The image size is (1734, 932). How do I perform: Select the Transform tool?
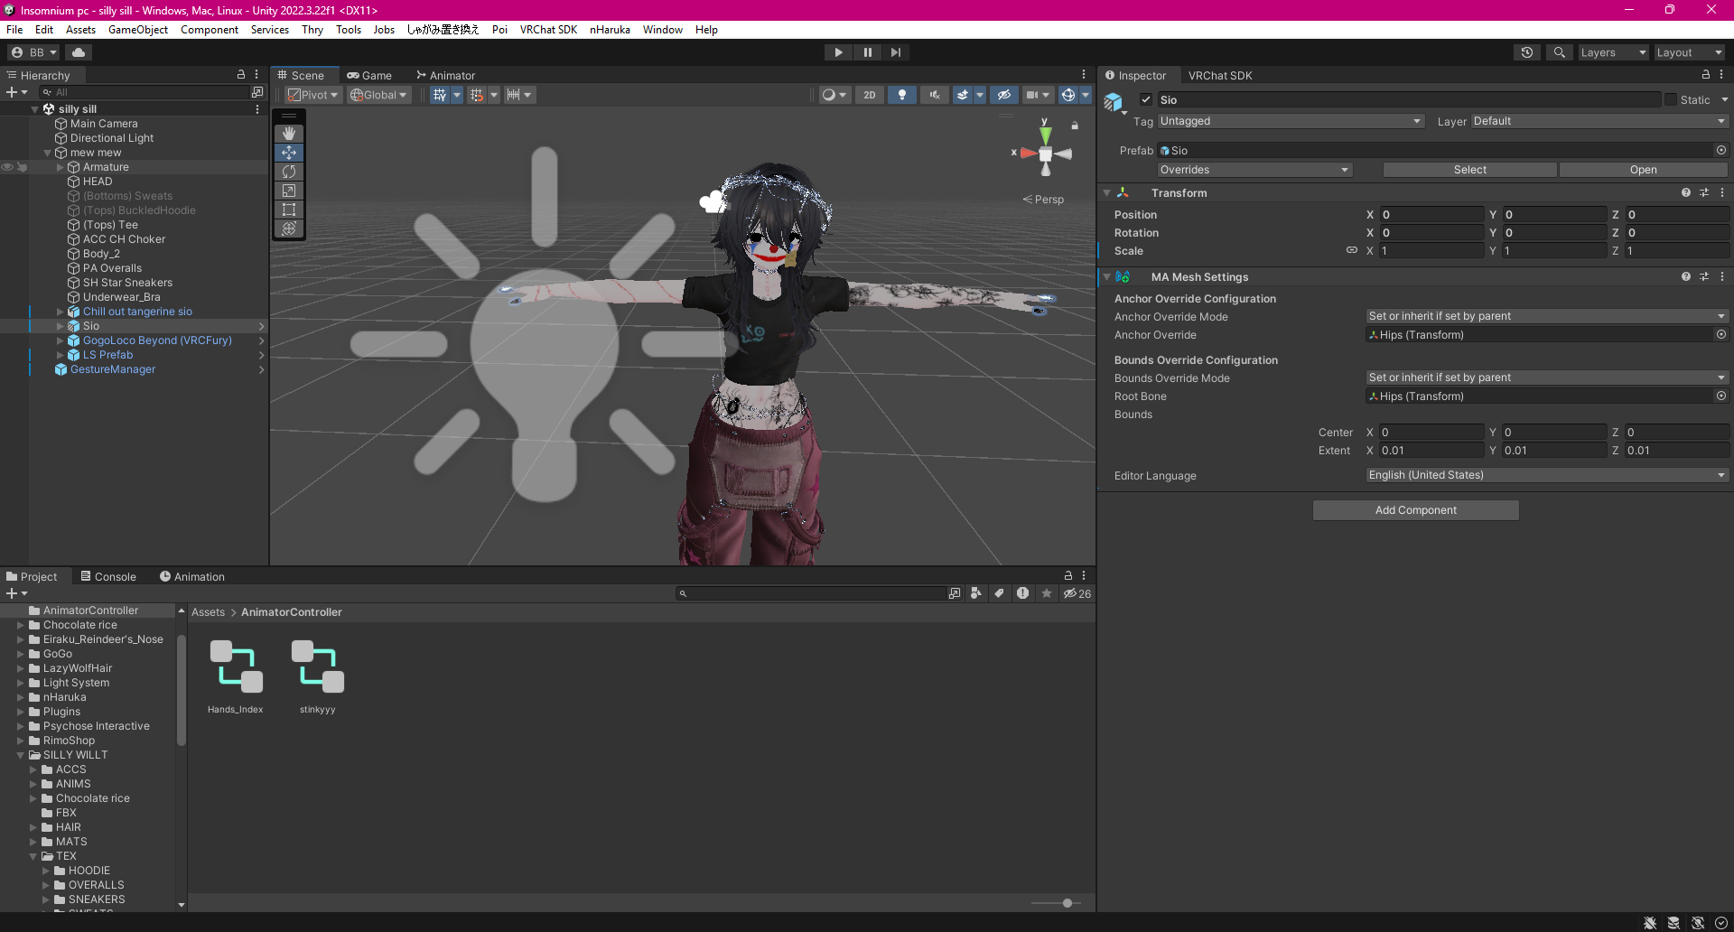click(x=289, y=228)
